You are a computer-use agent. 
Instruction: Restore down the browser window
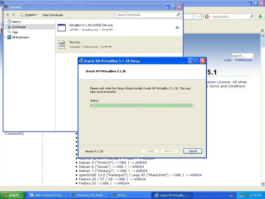click(256, 3)
